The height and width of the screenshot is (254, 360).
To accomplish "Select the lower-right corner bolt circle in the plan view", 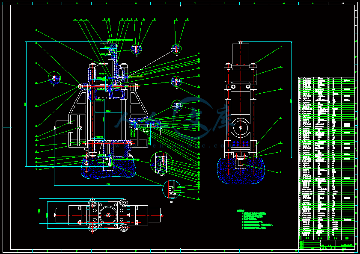I will click(124, 227).
